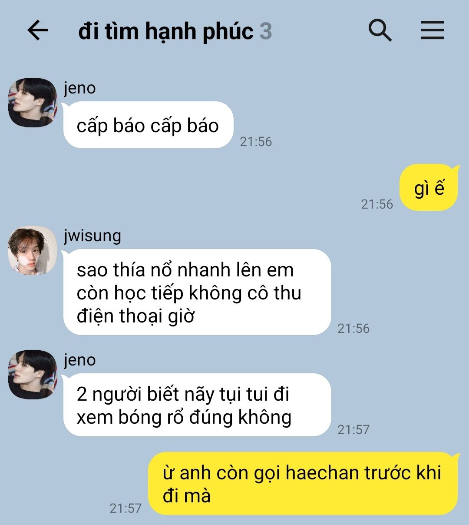
Task: Tap 21:57 timestamp beside the haechan message
Action: tap(126, 508)
